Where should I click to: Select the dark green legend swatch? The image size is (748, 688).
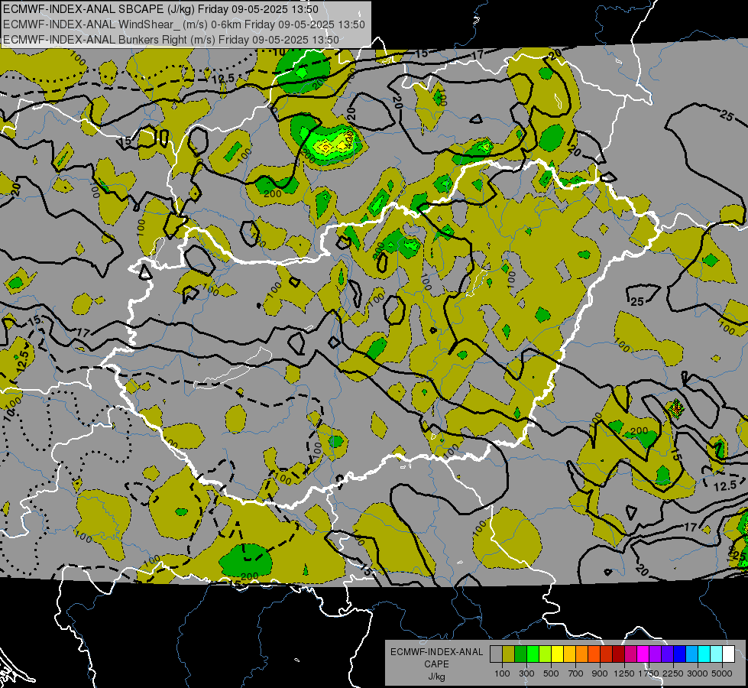tap(520, 654)
